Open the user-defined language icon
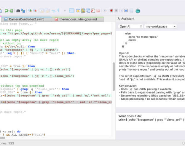 (x=78, y=11)
